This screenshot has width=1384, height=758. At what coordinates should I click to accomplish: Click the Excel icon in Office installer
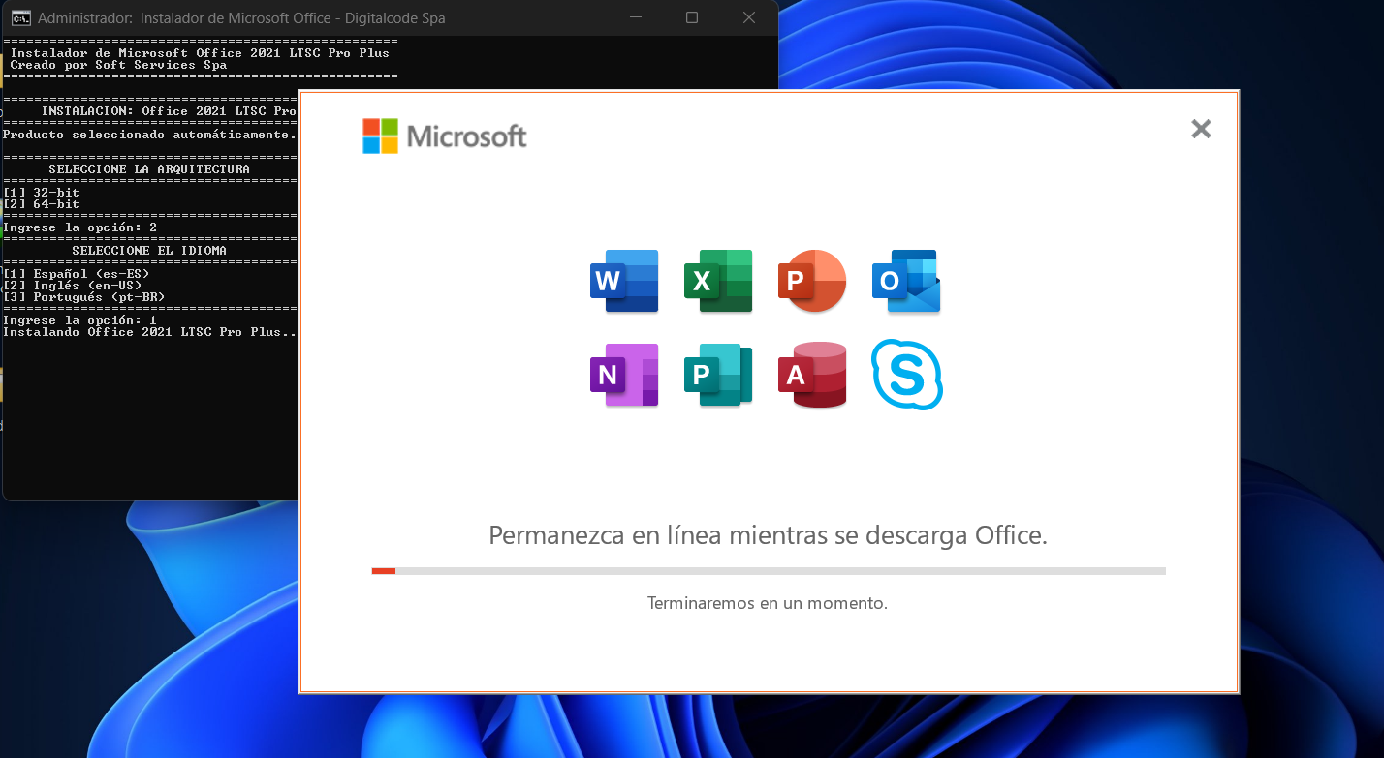[718, 281]
